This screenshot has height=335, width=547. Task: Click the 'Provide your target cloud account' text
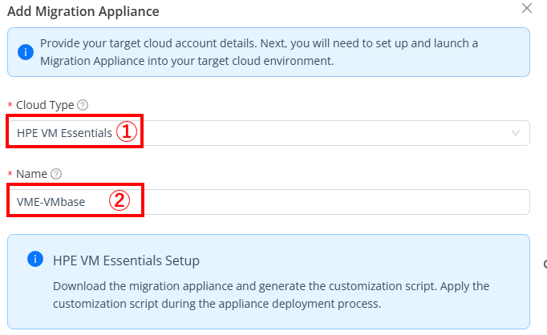259,52
